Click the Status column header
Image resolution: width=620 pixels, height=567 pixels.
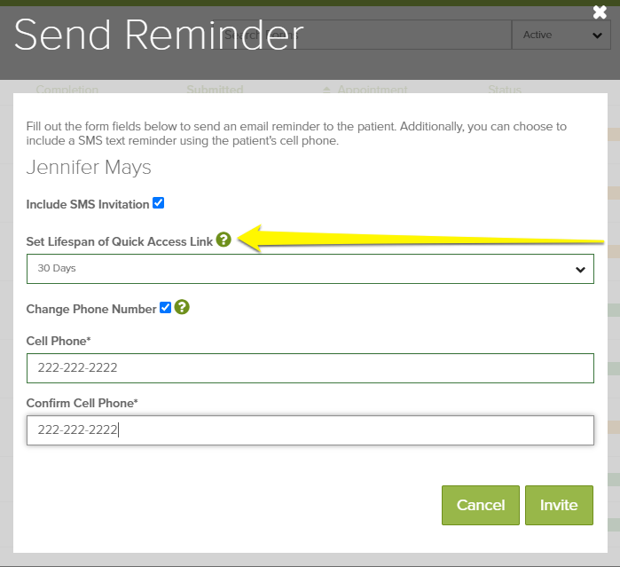(x=505, y=90)
